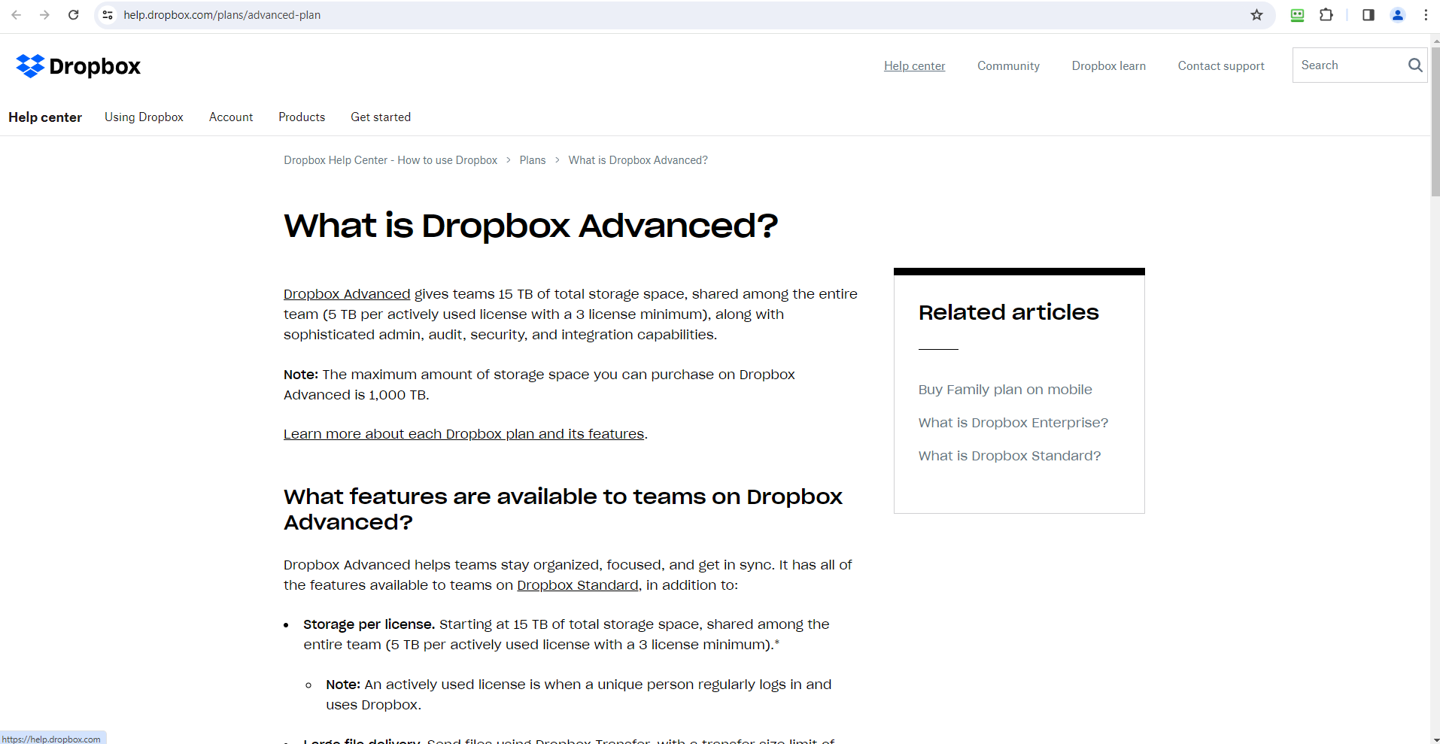
Task: View site information icon in address bar
Action: [x=108, y=15]
